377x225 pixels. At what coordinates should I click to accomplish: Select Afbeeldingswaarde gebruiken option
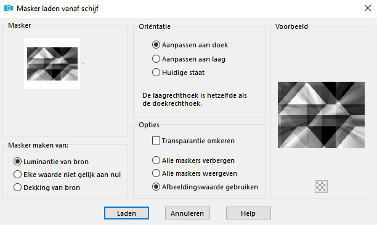(x=205, y=187)
